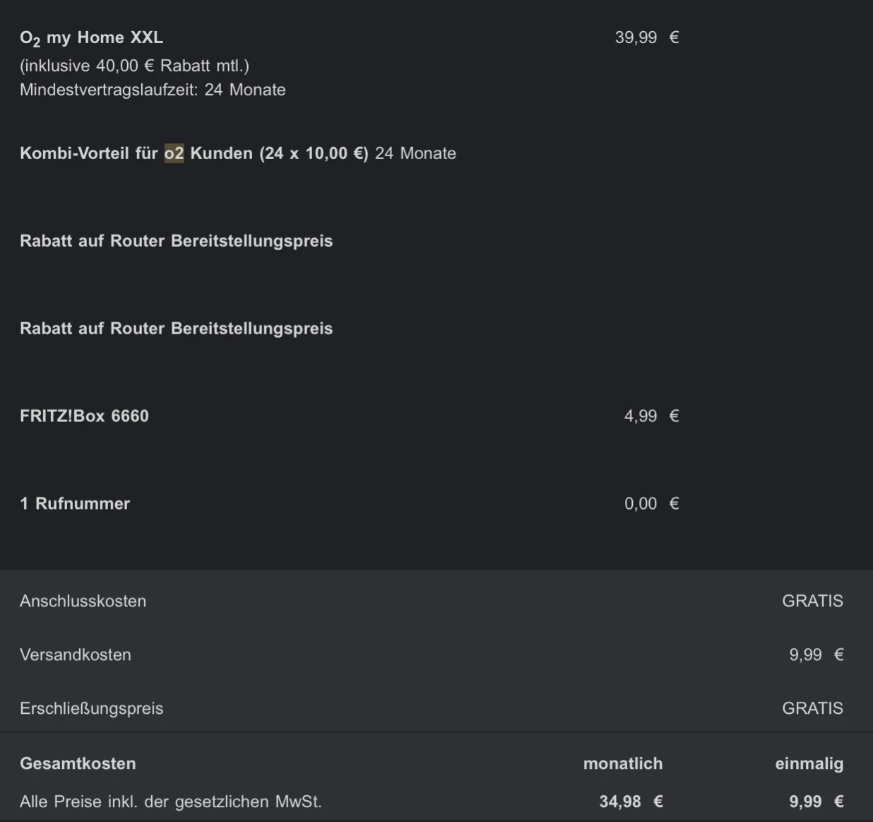The height and width of the screenshot is (822, 873).
Task: Select the 34,98 € monthly total
Action: click(630, 802)
